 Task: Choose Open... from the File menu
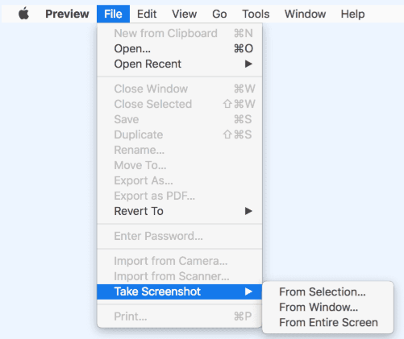[179, 48]
